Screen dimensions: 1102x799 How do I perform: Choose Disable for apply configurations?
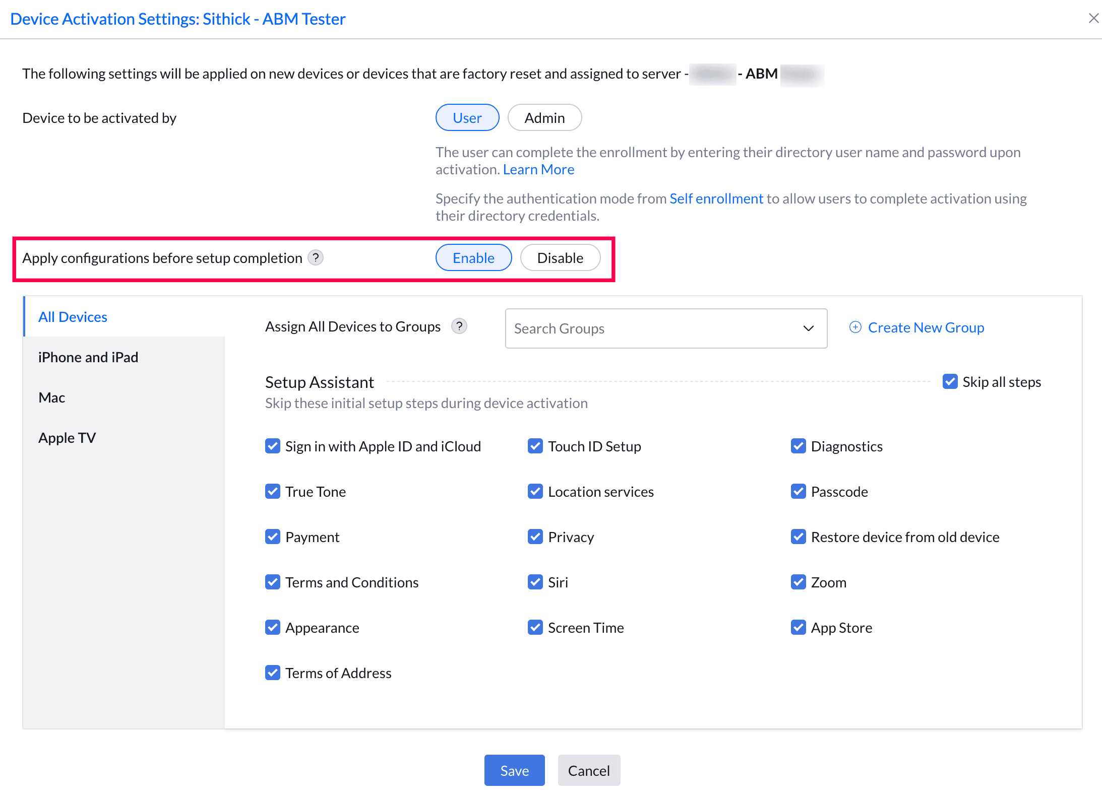[560, 258]
